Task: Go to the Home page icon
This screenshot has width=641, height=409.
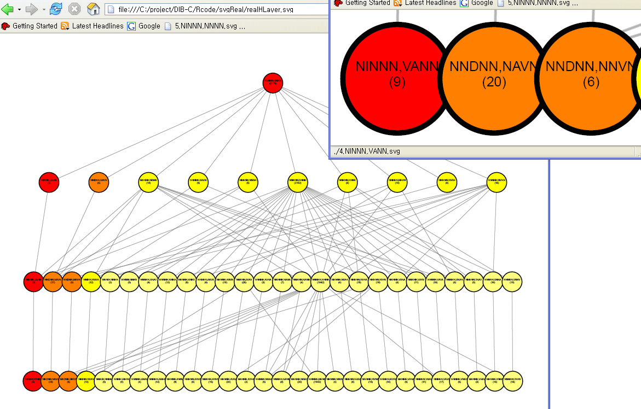Action: click(94, 9)
